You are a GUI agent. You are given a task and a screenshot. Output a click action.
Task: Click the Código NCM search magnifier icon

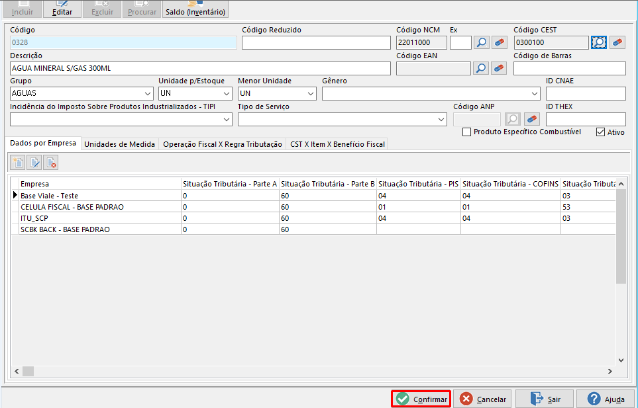482,42
